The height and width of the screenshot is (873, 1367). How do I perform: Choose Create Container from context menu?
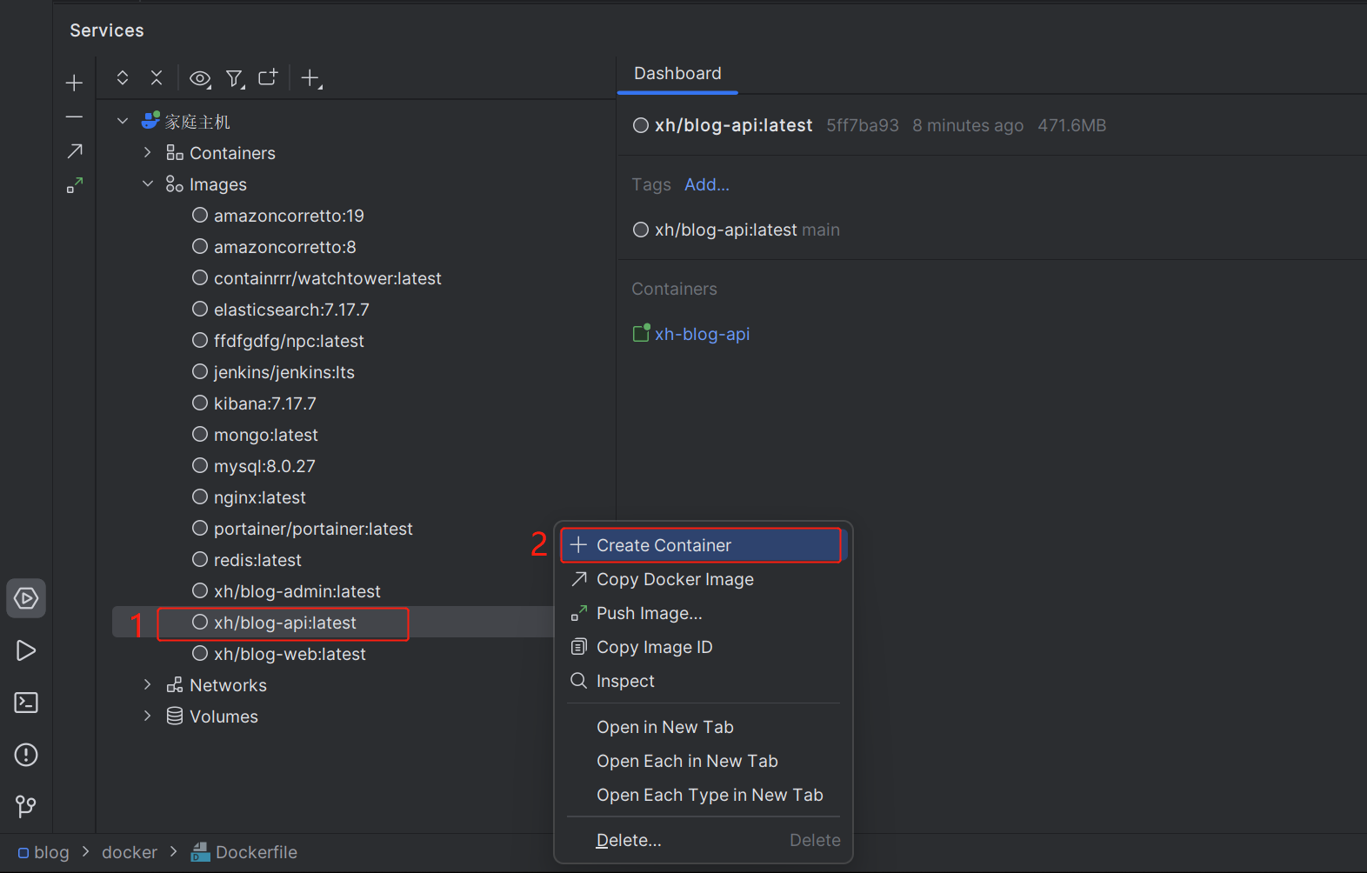tap(663, 545)
